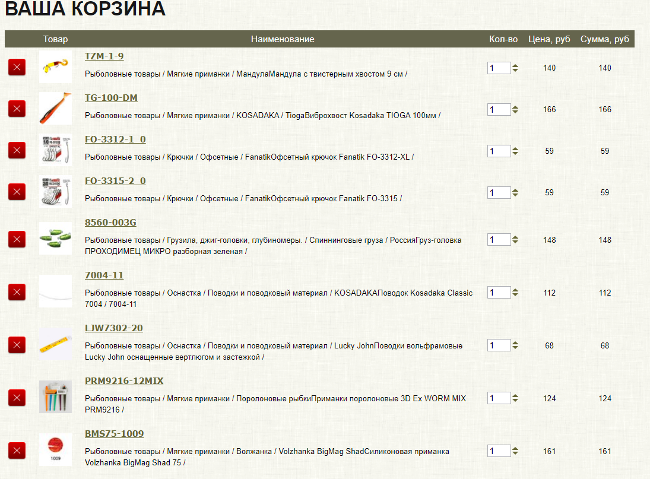Delete LJW7302-20 using its red X

coord(17,345)
